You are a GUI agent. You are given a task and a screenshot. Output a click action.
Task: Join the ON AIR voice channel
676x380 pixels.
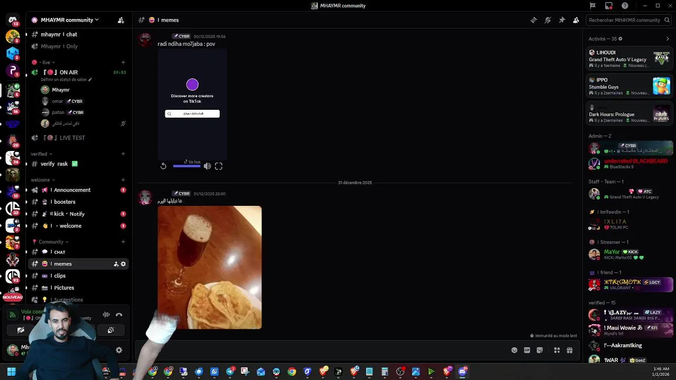(78, 72)
